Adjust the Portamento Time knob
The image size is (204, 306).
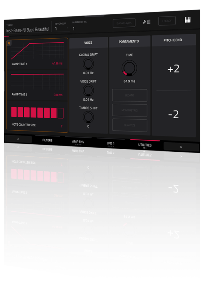129,68
